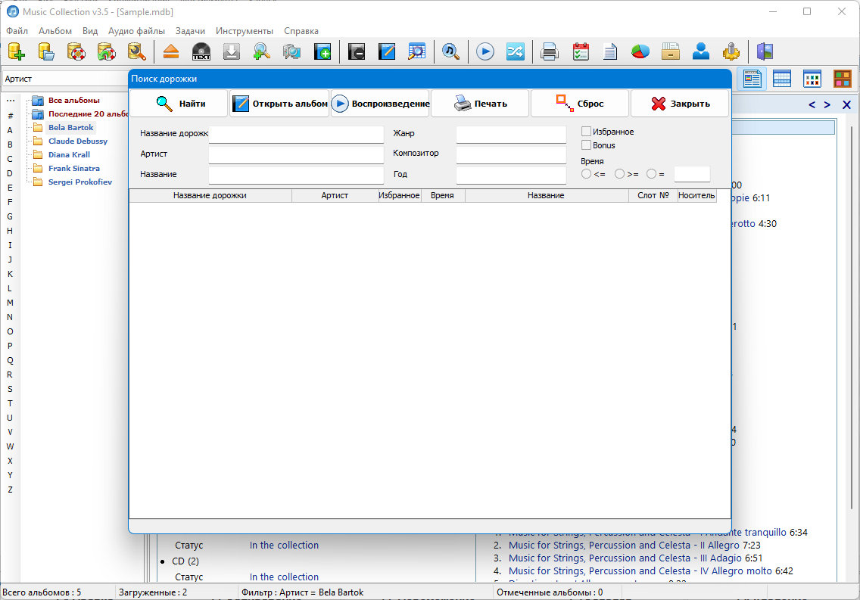Switch to table grid view icon
The height and width of the screenshot is (600, 860).
click(x=781, y=79)
